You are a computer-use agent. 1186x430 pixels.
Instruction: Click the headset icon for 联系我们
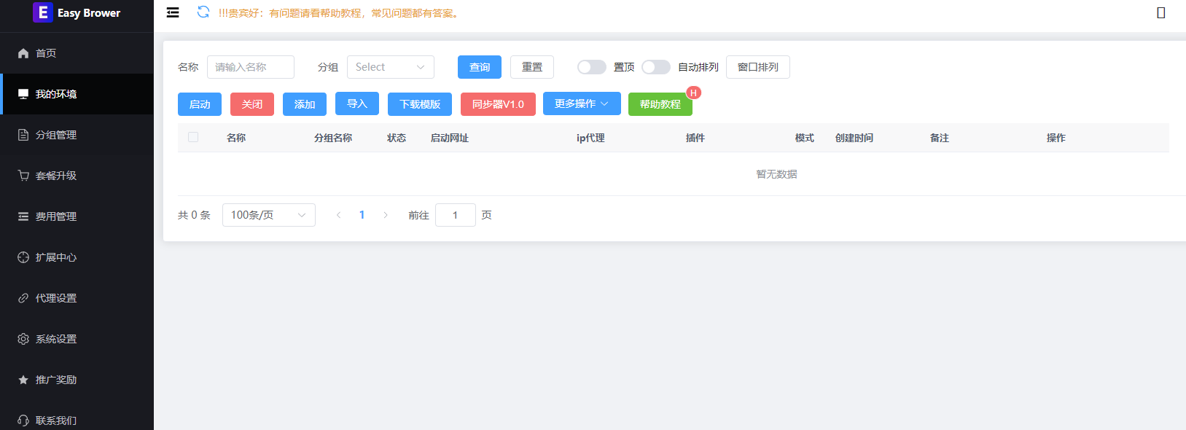click(23, 421)
